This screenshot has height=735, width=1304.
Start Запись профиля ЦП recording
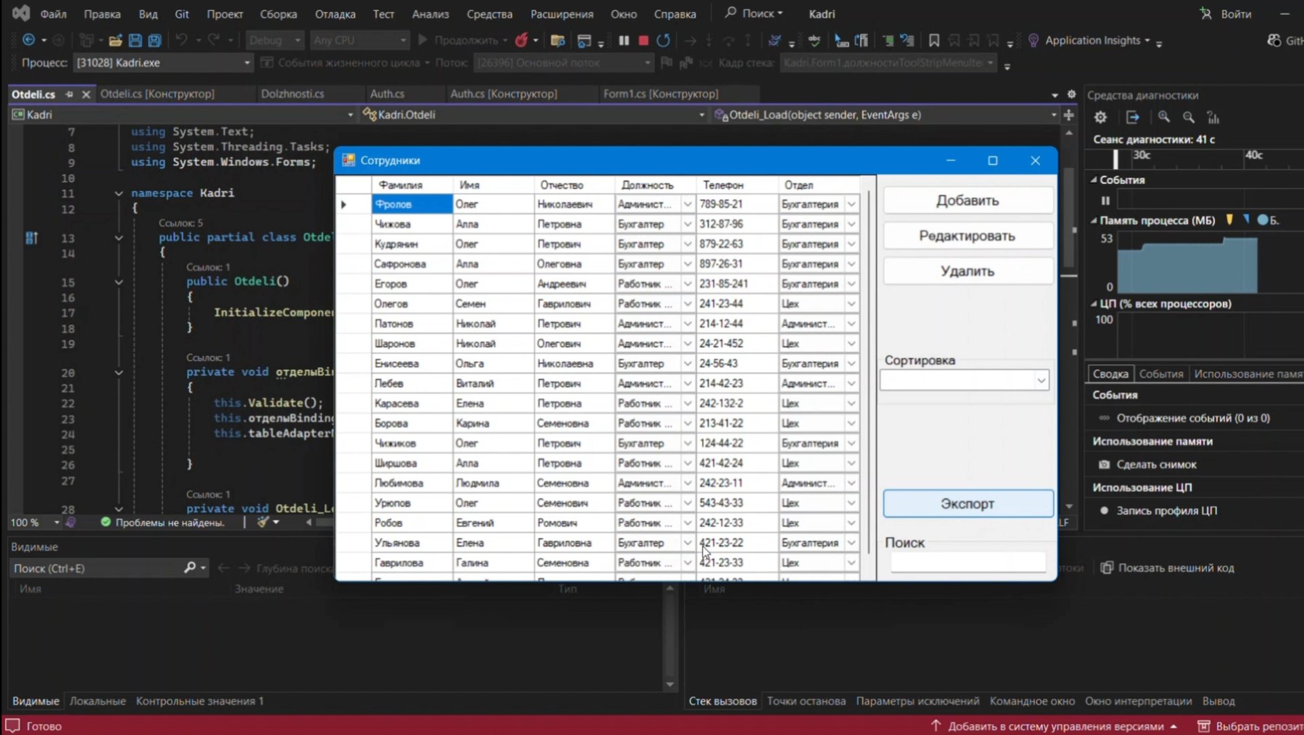coord(1166,511)
